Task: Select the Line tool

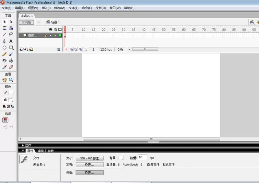Action: [4, 35]
